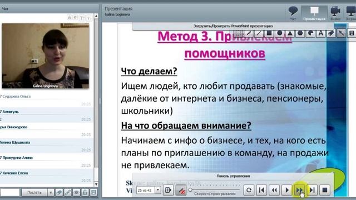Select the triangle shape tool
The width and height of the screenshot is (356, 200).
(290, 33)
